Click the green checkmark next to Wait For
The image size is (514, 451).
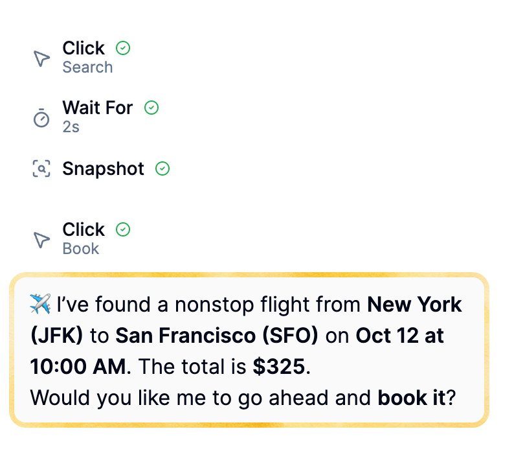coord(151,108)
